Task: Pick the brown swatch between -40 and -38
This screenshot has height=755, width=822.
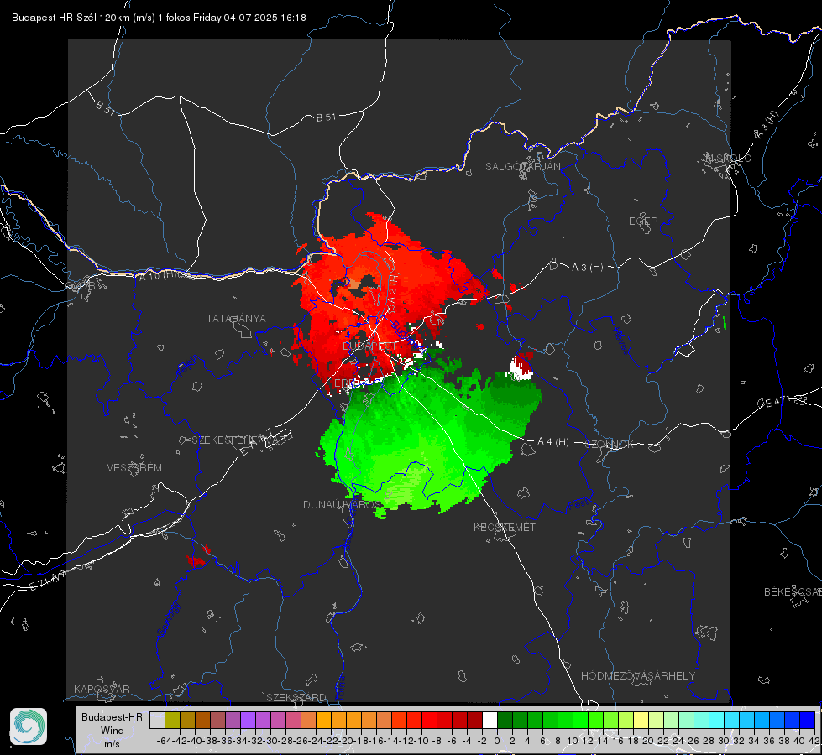Action: click(203, 720)
